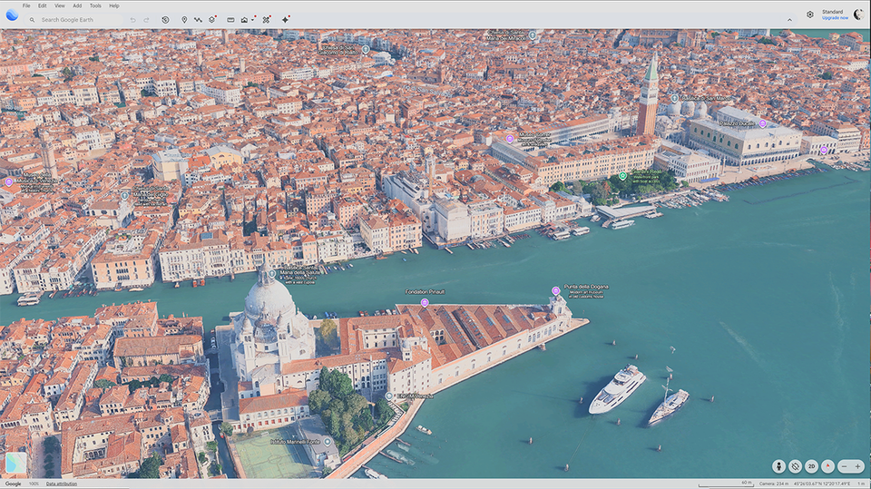Click the 100% text in the status bar

(x=34, y=484)
